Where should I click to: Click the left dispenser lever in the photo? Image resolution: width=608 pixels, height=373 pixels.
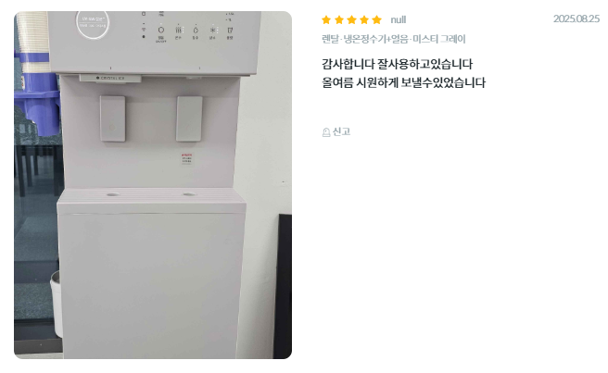click(x=112, y=118)
